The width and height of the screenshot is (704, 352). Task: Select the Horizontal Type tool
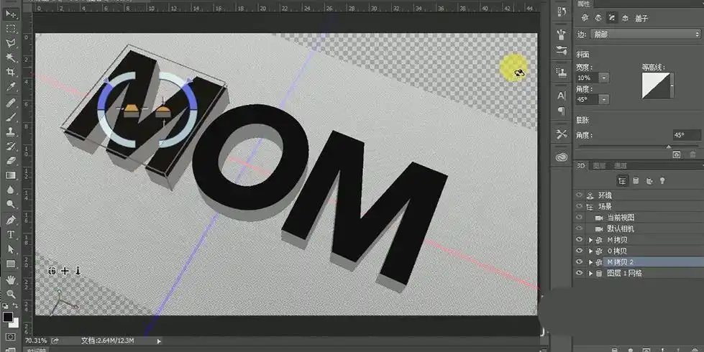point(12,234)
